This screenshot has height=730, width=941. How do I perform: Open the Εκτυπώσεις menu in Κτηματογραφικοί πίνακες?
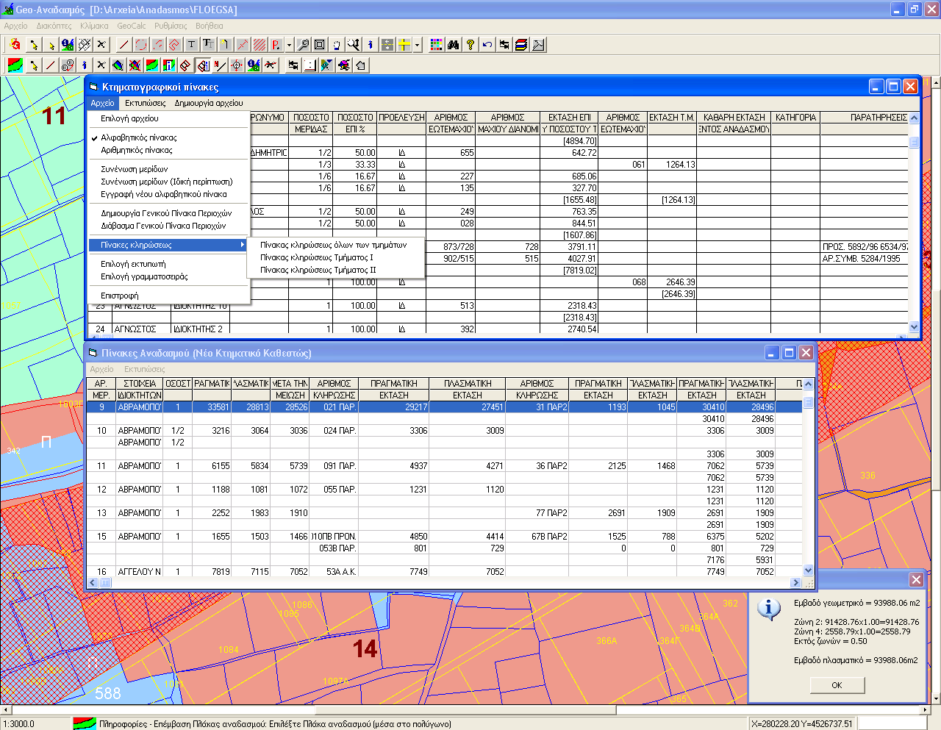click(x=145, y=103)
